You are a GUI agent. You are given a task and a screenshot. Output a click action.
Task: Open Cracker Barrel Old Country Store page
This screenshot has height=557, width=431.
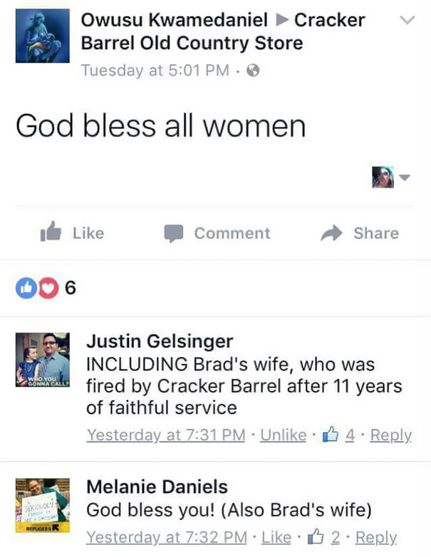tap(192, 42)
